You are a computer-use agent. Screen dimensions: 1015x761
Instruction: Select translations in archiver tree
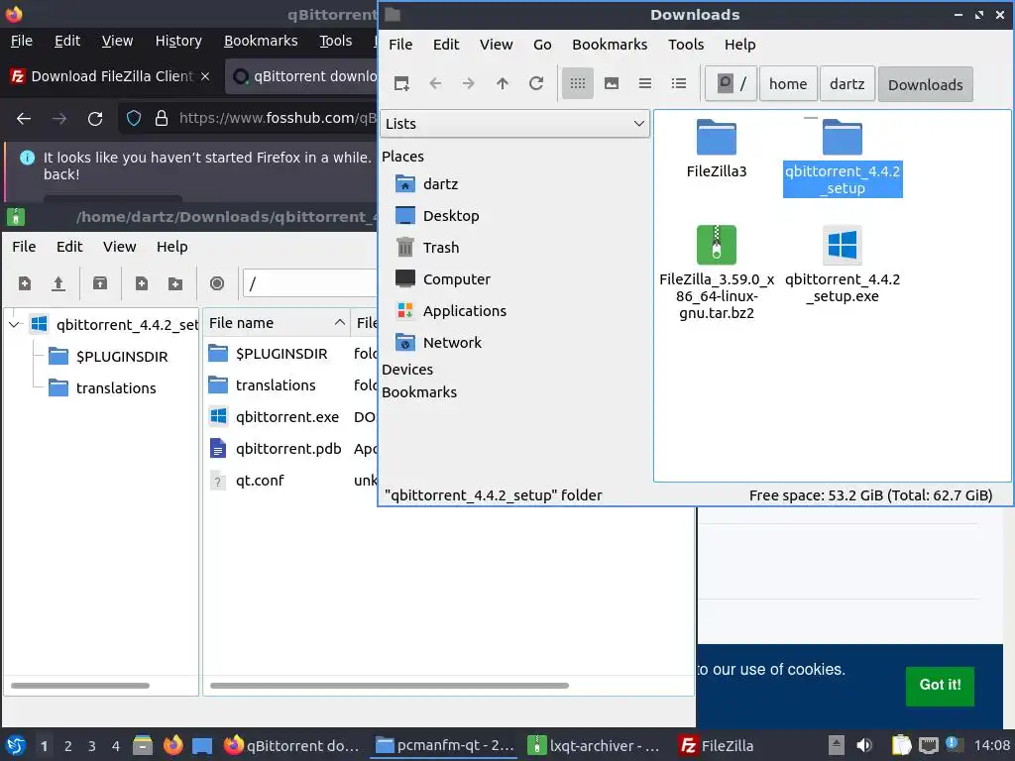[x=102, y=388]
